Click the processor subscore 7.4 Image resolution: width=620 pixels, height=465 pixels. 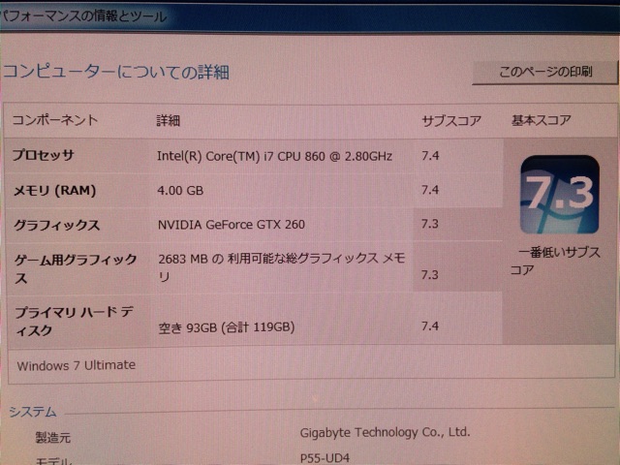click(x=430, y=155)
